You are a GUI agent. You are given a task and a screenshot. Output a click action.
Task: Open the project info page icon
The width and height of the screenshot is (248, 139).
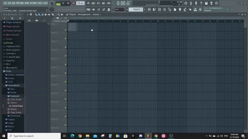point(175,10)
